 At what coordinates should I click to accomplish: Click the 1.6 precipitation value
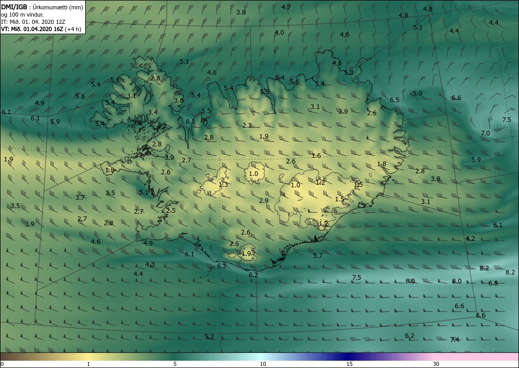click(317, 156)
